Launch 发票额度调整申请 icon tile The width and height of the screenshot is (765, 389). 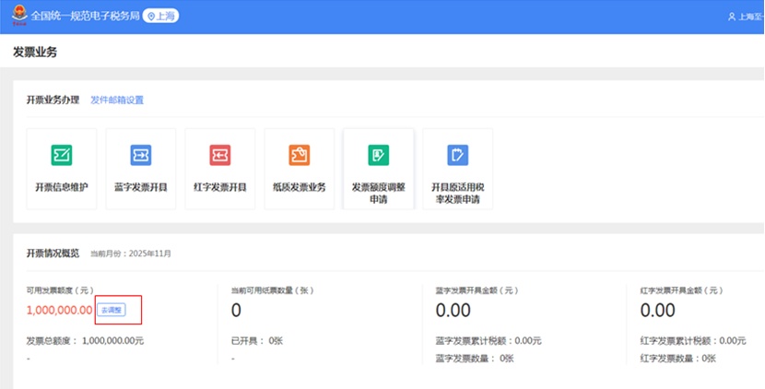point(378,155)
